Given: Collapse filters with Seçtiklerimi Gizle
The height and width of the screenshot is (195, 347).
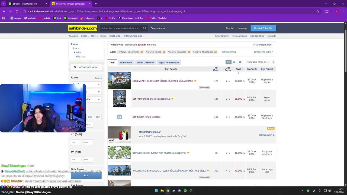Looking at the screenshot, I should 264,52.
